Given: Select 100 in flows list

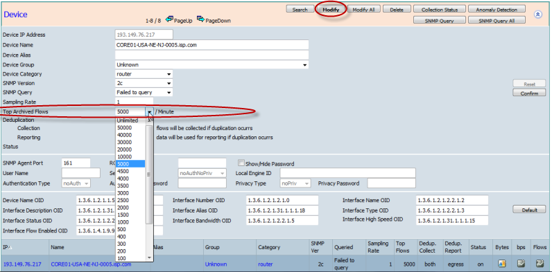Looking at the screenshot, I should click(x=130, y=258).
